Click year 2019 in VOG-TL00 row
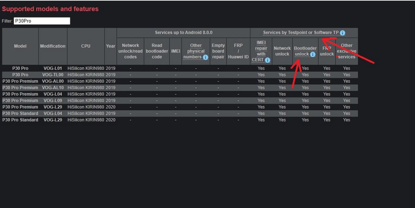This screenshot has width=415, height=208. (111, 75)
